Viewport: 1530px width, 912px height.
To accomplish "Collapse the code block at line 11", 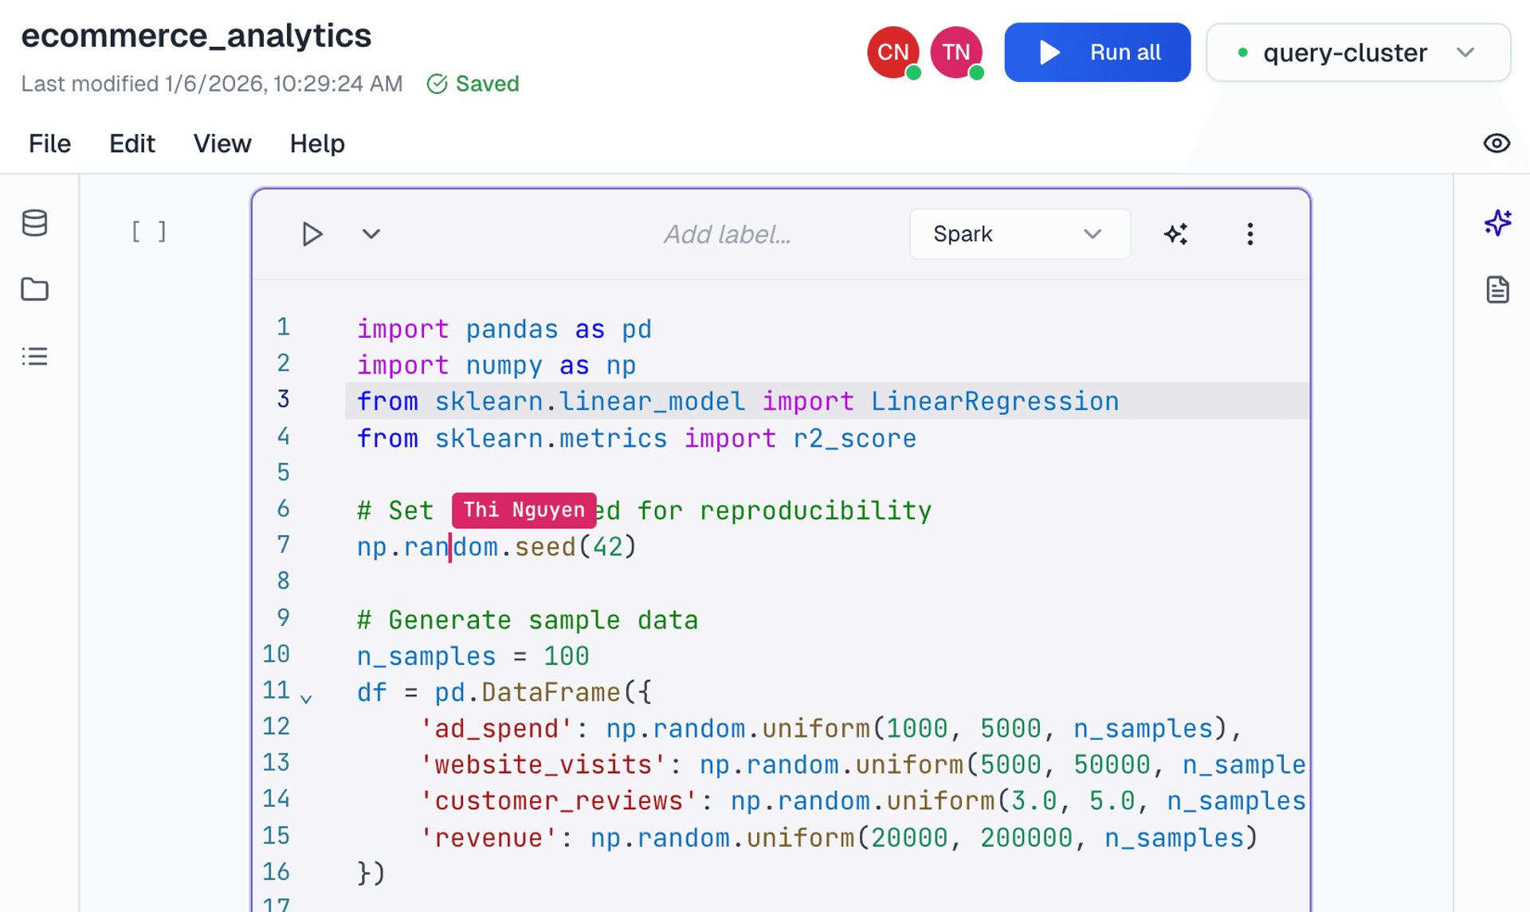I will [307, 699].
